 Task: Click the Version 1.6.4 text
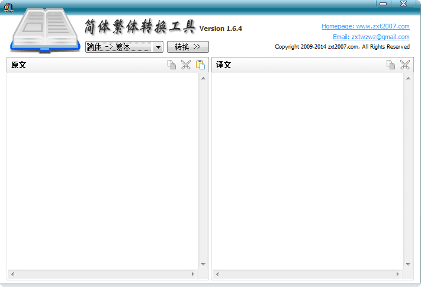pyautogui.click(x=221, y=28)
